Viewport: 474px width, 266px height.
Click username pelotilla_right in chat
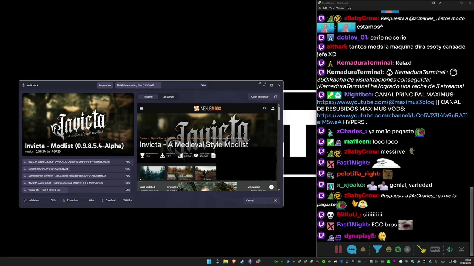tap(359, 174)
